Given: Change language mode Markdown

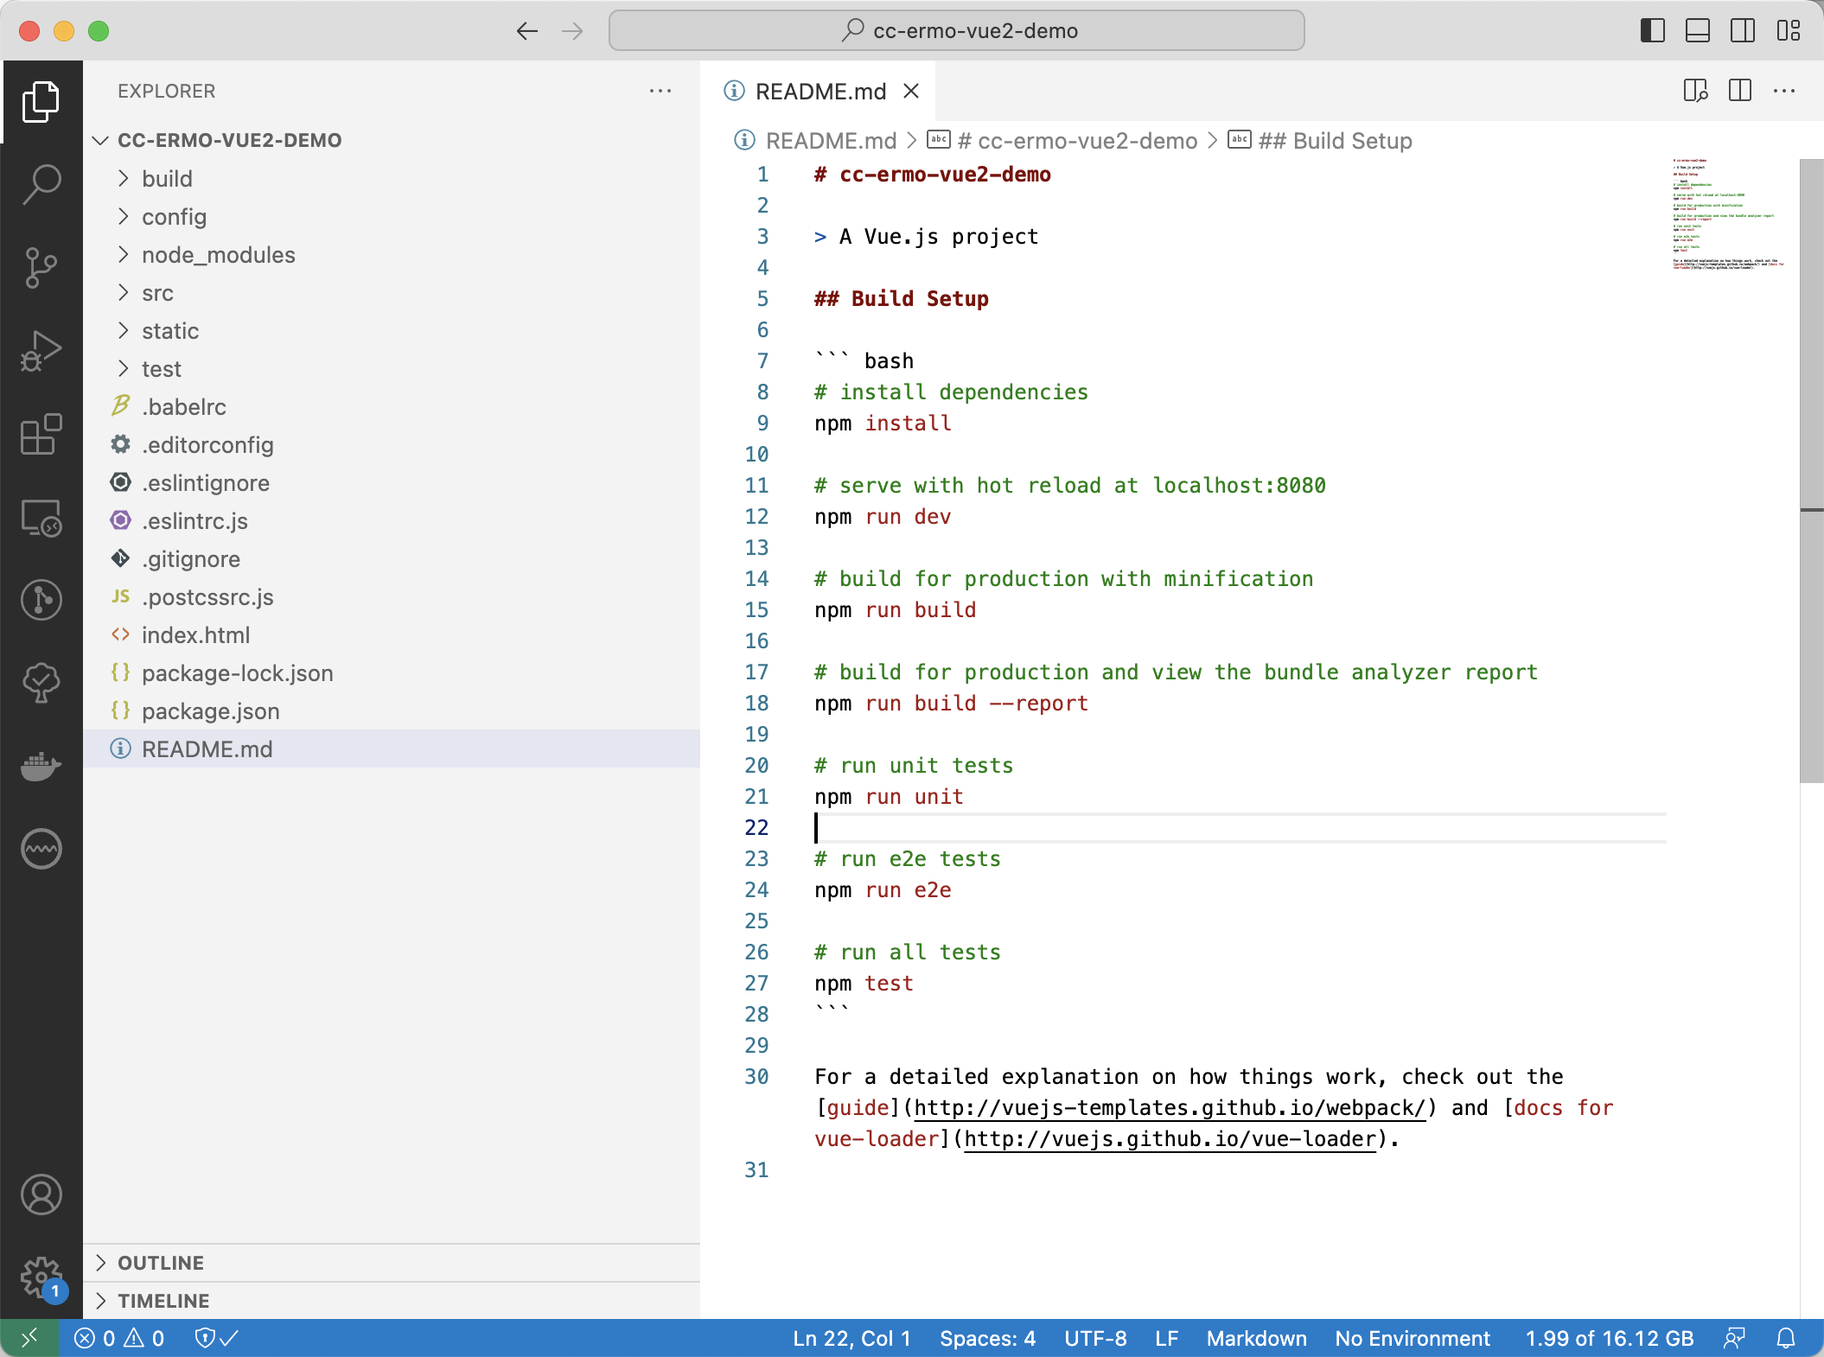Looking at the screenshot, I should point(1256,1338).
